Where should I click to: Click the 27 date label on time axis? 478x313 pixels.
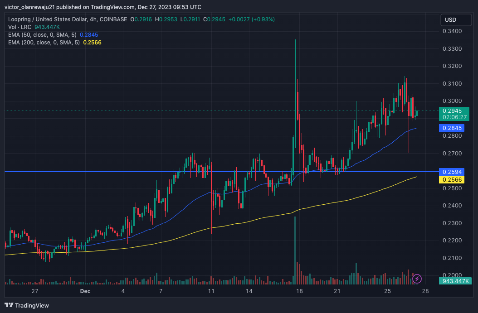[35, 291]
